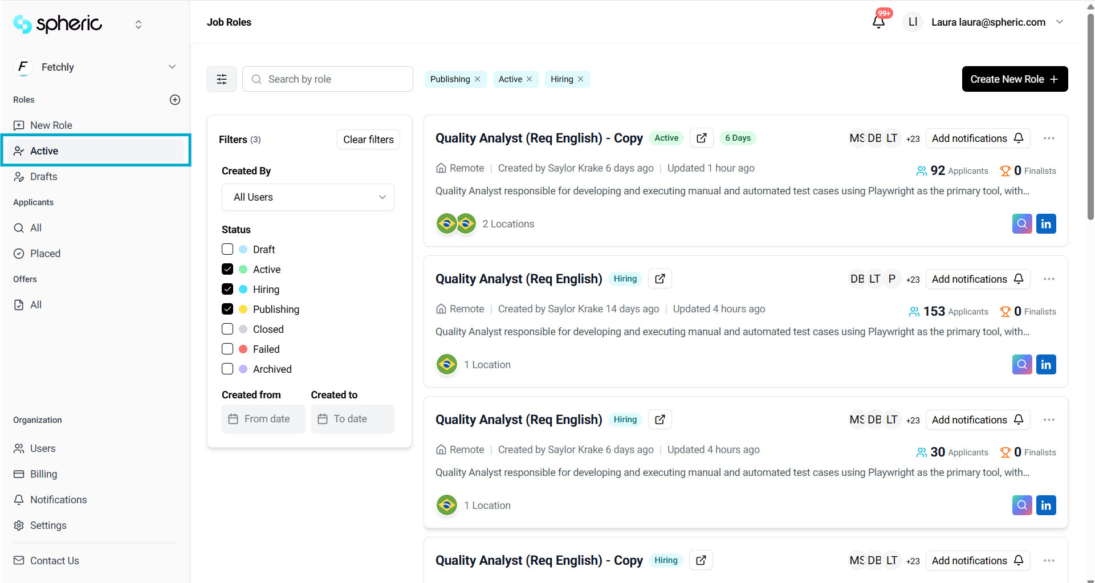Toggle the filters panel icon
The image size is (1095, 583).
tap(222, 79)
